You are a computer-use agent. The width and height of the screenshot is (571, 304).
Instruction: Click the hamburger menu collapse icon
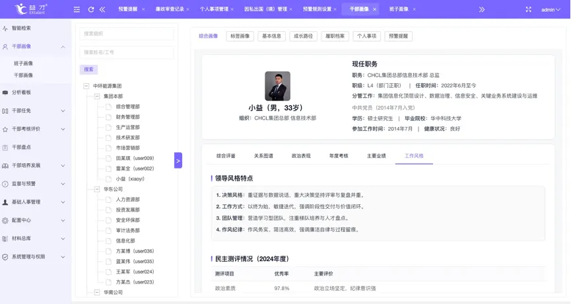point(77,9)
